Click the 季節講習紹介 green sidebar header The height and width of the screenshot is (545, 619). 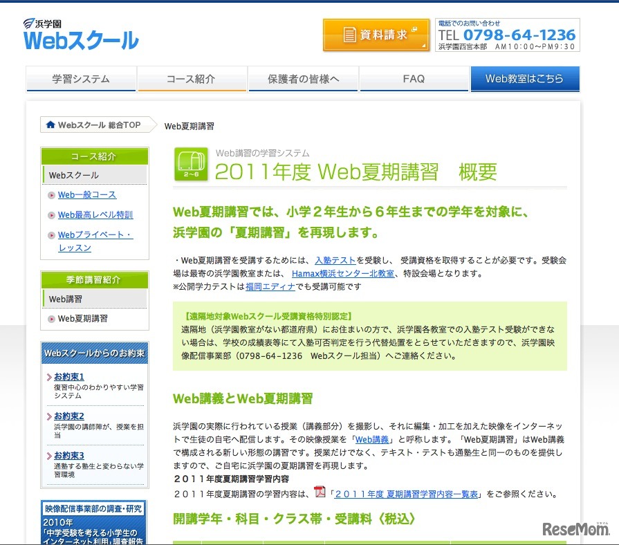(95, 280)
